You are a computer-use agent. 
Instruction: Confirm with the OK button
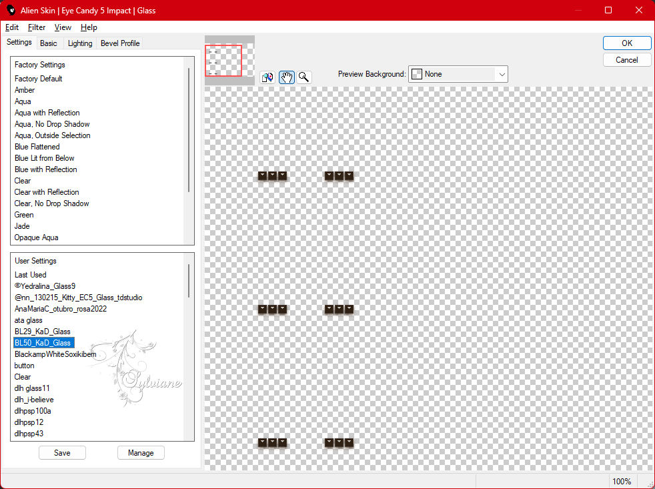tap(626, 43)
